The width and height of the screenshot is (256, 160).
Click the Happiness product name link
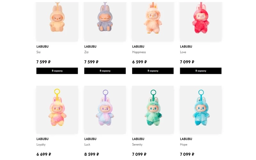pyautogui.click(x=139, y=52)
